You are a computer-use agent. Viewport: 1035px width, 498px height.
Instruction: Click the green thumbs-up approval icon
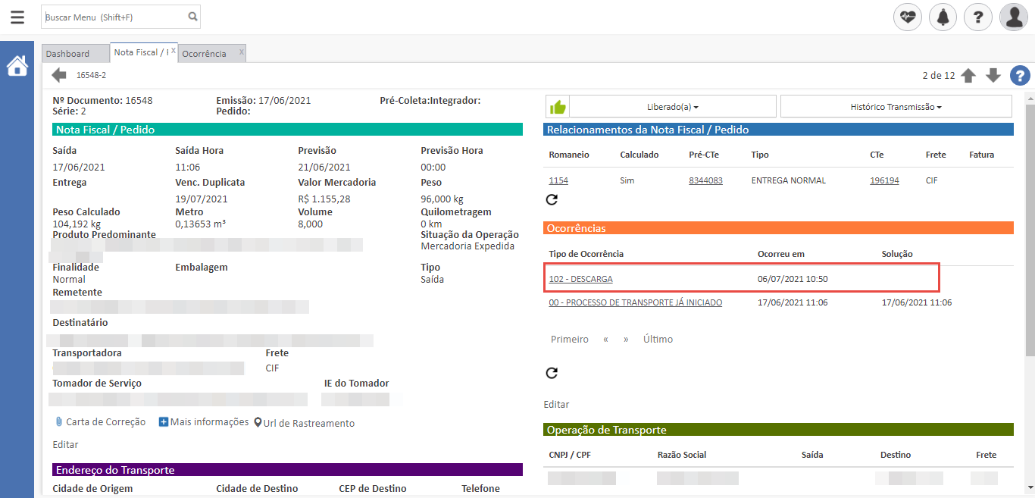click(x=558, y=107)
